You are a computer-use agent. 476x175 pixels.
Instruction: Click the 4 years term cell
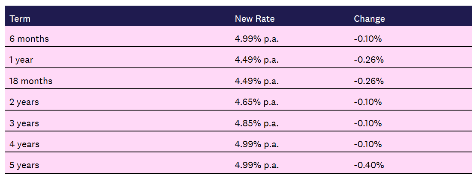[x=24, y=144]
